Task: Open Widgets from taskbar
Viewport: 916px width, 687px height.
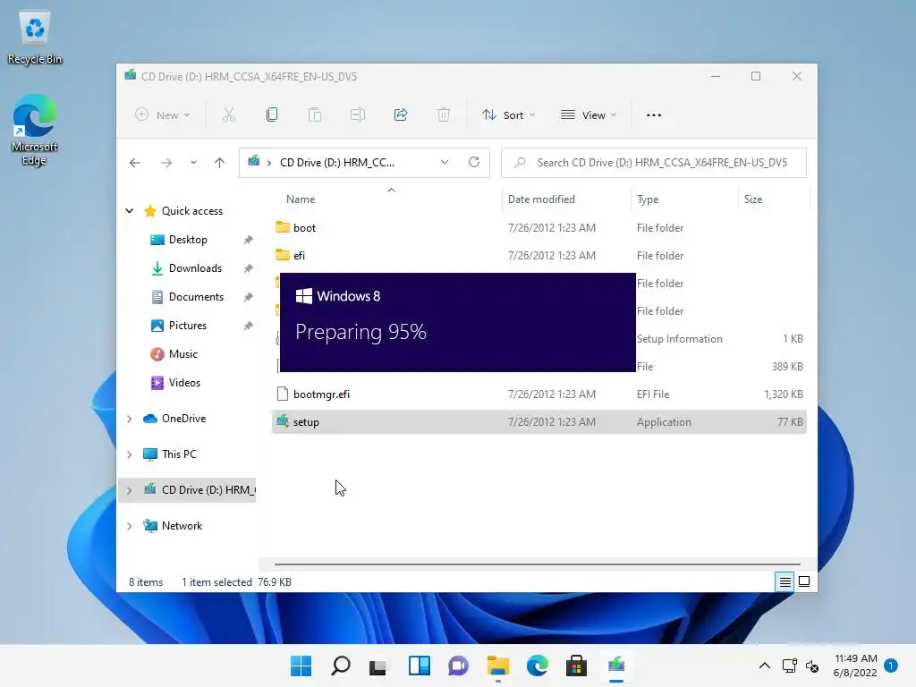Action: [x=420, y=666]
